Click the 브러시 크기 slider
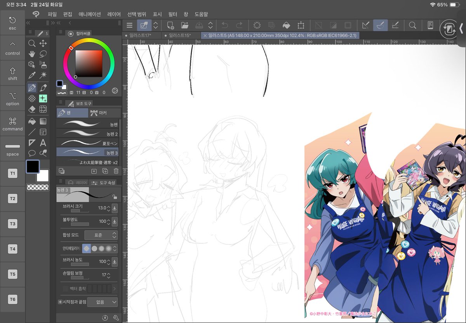 (80, 211)
